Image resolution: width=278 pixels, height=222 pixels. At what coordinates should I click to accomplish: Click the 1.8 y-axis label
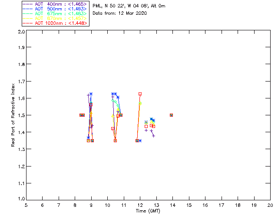point(21,64)
